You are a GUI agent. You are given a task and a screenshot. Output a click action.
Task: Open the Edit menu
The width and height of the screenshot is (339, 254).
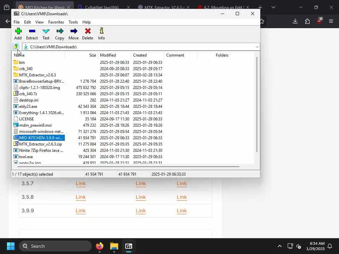tap(27, 22)
